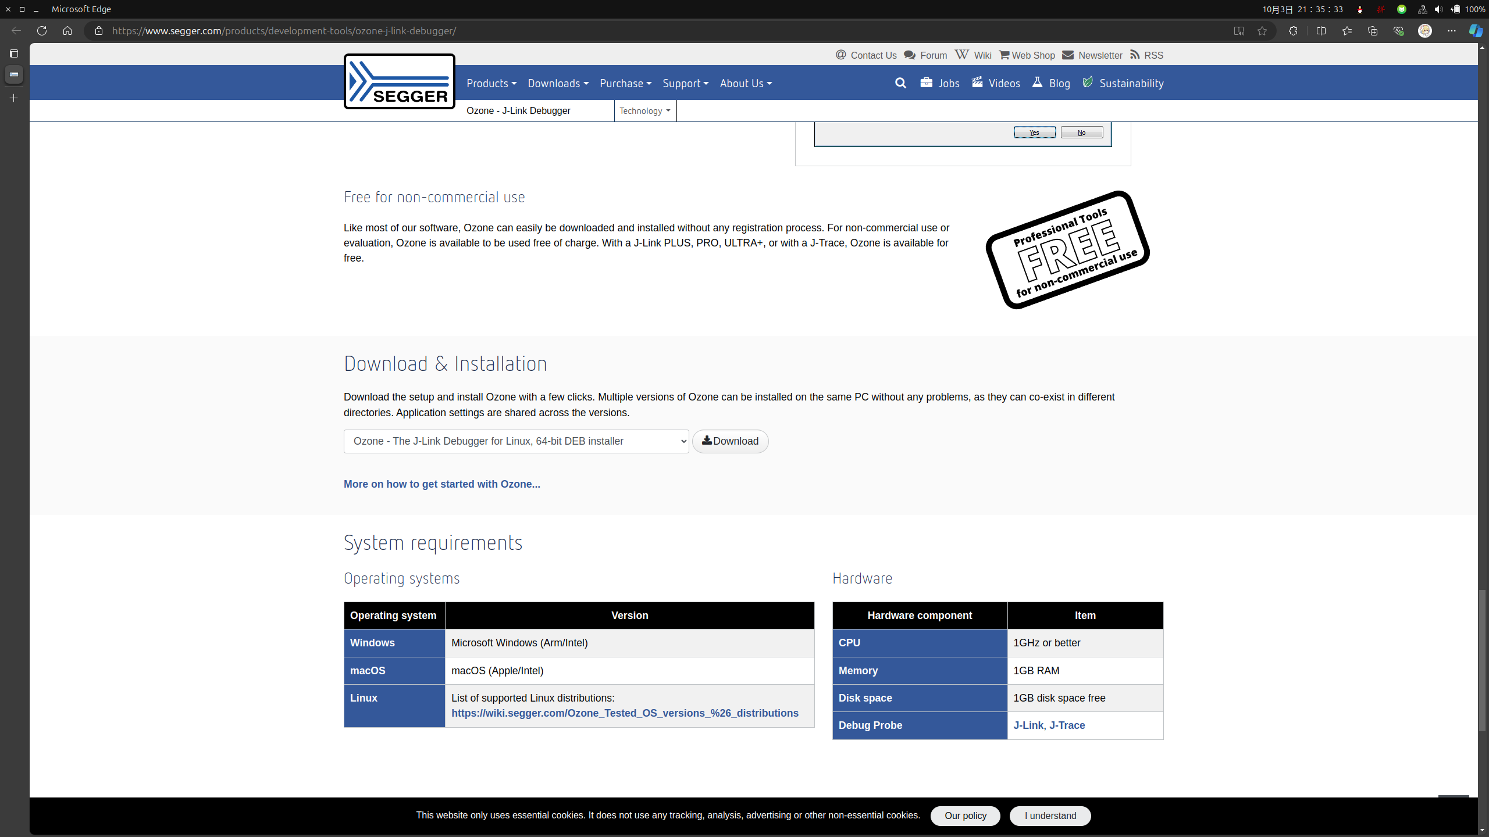Image resolution: width=1489 pixels, height=837 pixels.
Task: Toggle Edge split screen view
Action: pos(1321,31)
